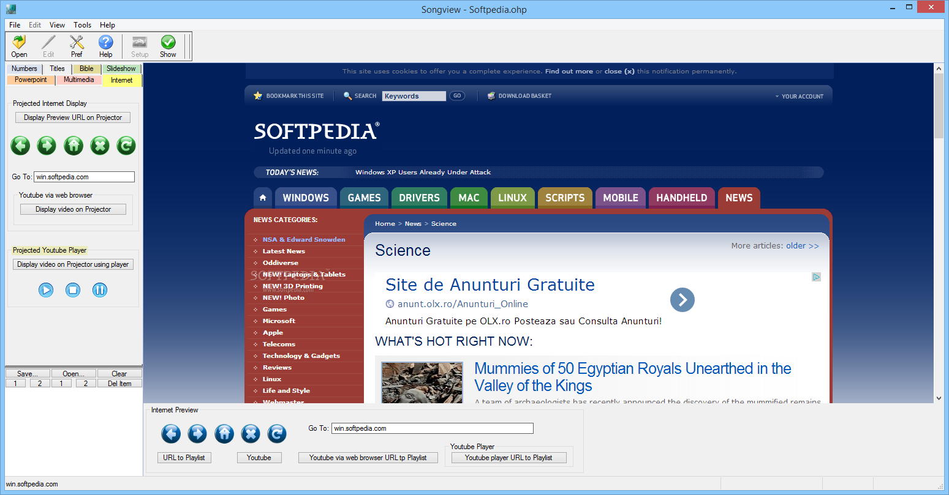Switch to the Titles tab

click(x=57, y=69)
